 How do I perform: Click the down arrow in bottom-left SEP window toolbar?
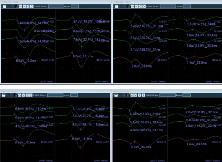click(x=23, y=95)
